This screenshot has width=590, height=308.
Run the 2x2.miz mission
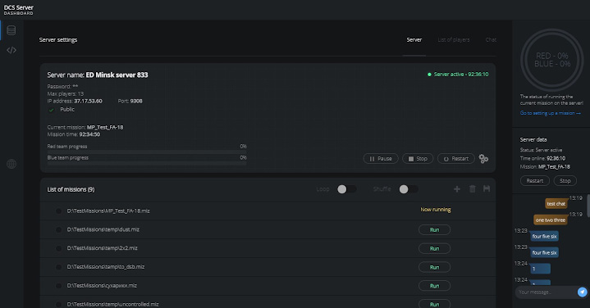435,249
